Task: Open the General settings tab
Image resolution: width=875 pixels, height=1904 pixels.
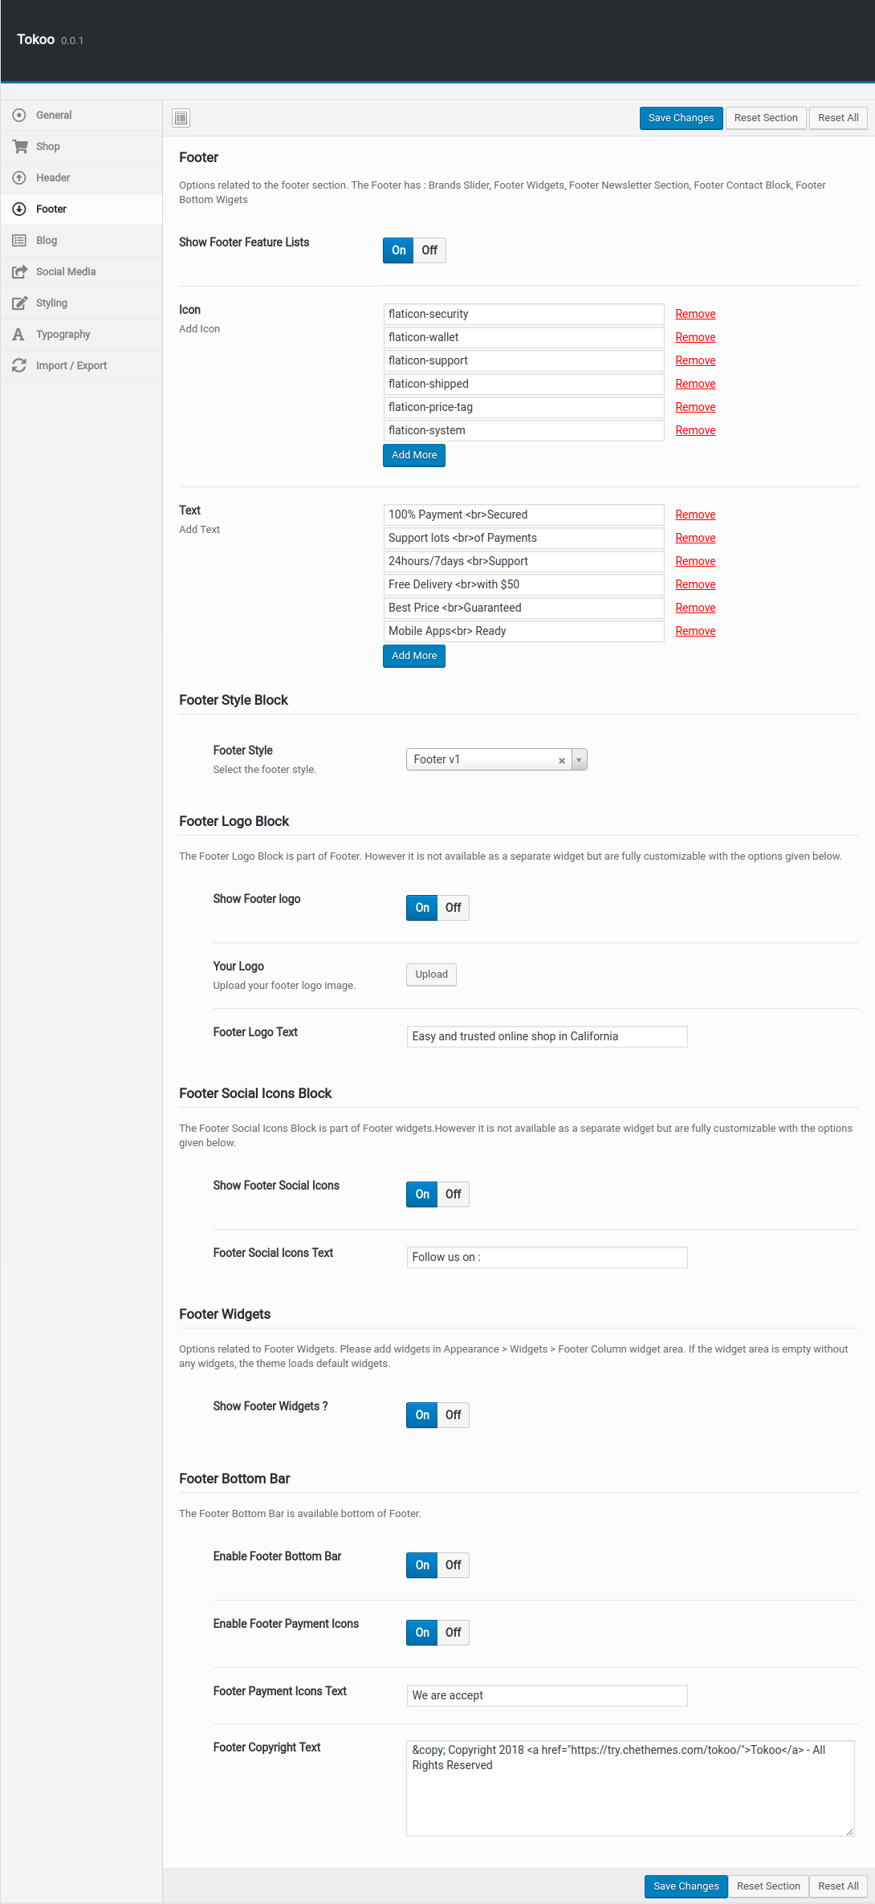Action: pyautogui.click(x=81, y=115)
